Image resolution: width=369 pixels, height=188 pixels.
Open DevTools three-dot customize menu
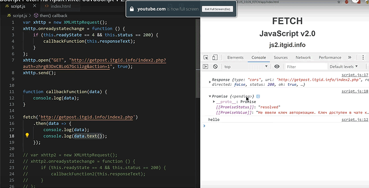tap(363, 57)
